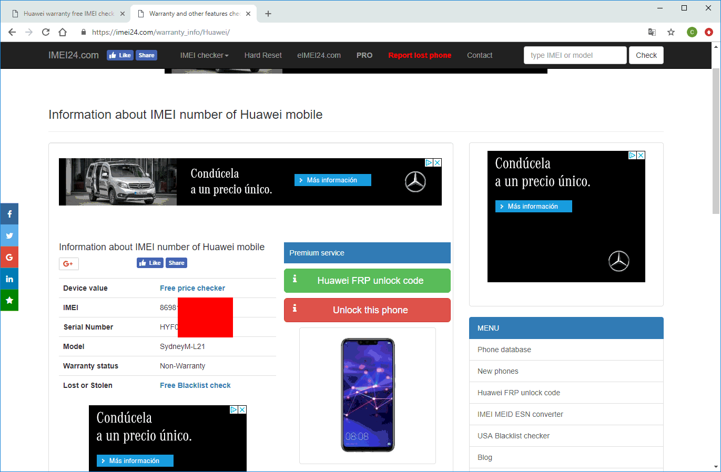721x472 pixels.
Task: Reload the current page
Action: [x=46, y=32]
